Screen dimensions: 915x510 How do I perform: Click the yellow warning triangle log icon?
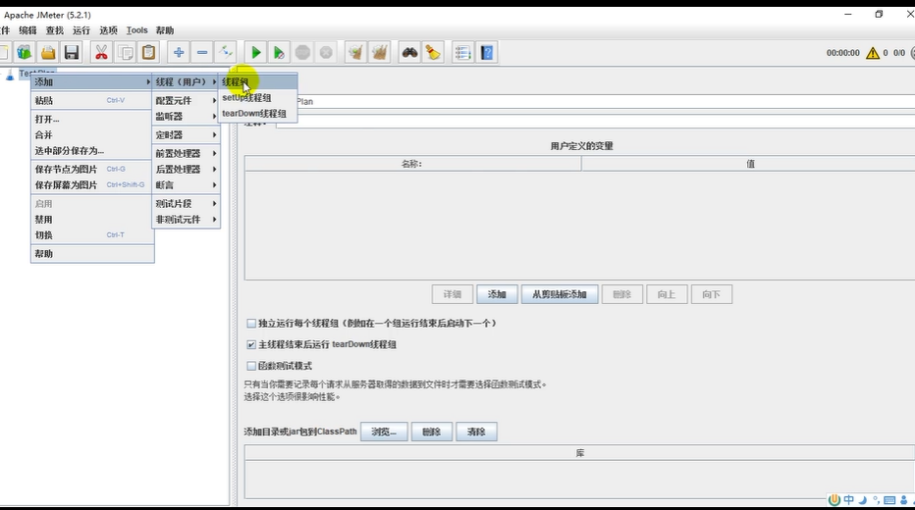click(873, 53)
